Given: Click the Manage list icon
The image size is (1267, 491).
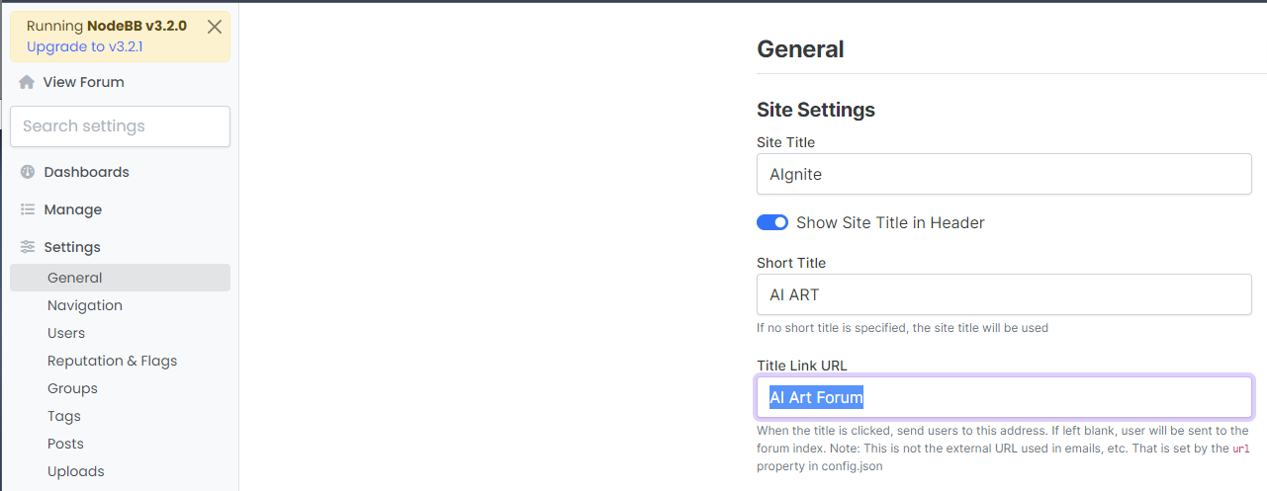Looking at the screenshot, I should (28, 209).
